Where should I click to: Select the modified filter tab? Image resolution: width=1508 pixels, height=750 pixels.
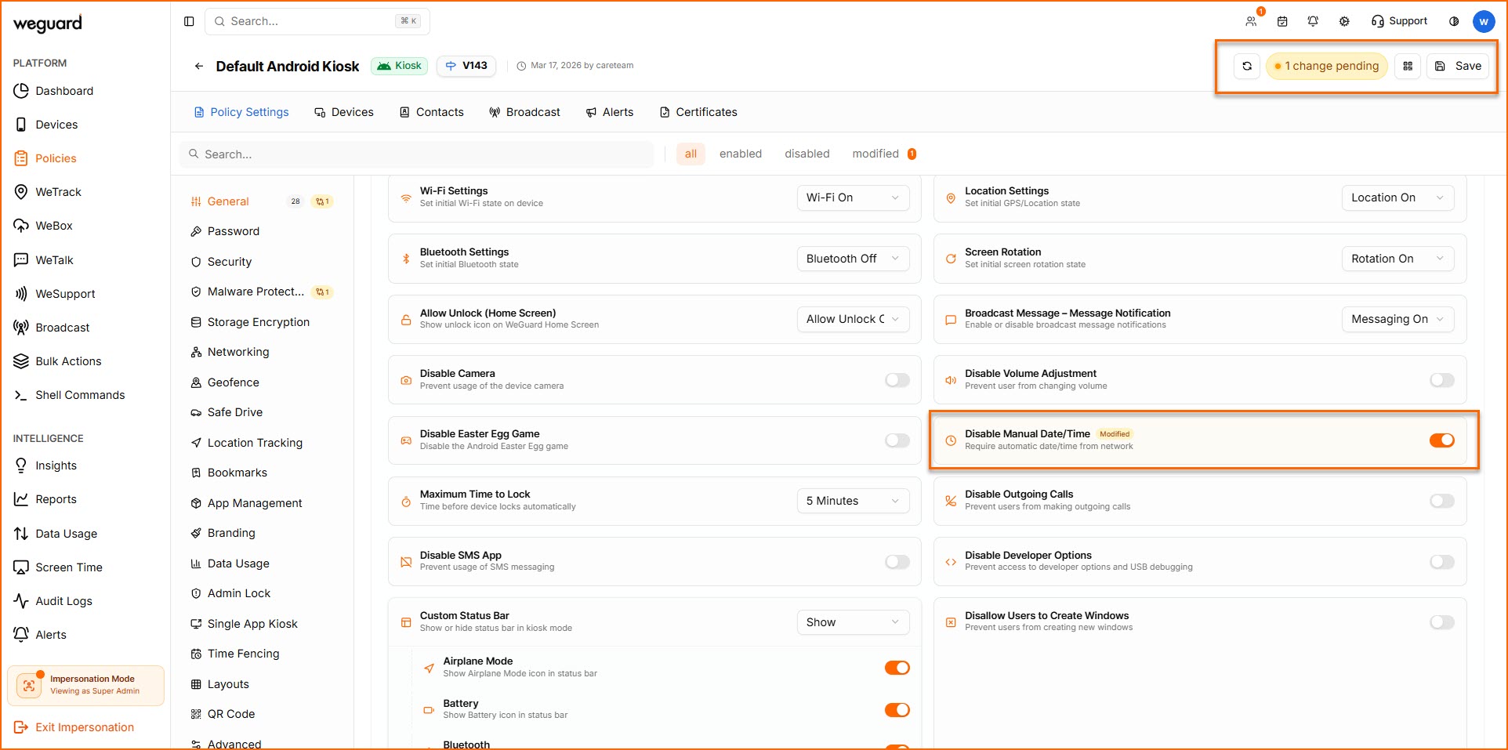(x=875, y=154)
